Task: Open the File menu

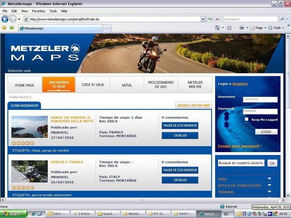Action: (x=5, y=11)
